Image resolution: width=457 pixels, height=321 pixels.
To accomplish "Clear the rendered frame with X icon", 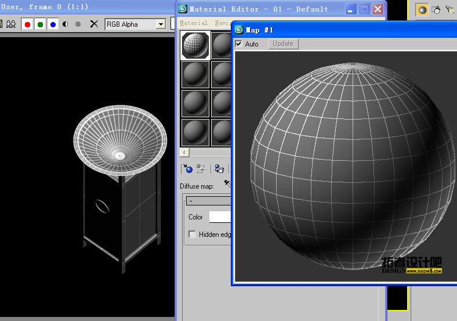I will [x=94, y=24].
